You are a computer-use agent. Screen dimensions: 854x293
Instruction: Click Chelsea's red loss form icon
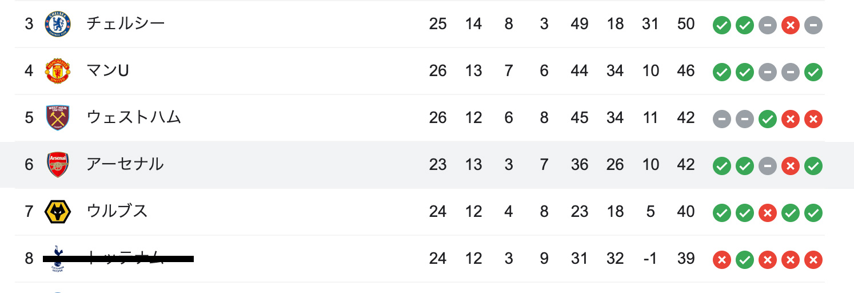click(x=791, y=25)
